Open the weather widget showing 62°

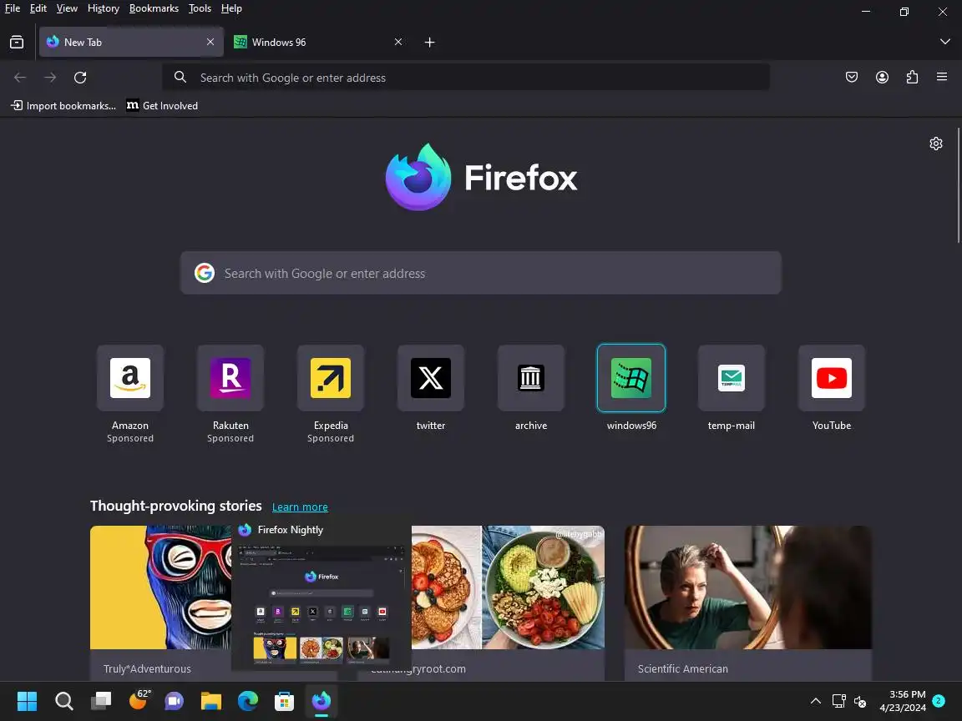click(139, 699)
